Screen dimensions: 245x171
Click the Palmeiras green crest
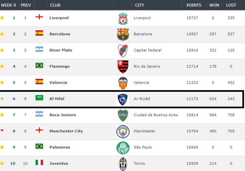123,148
